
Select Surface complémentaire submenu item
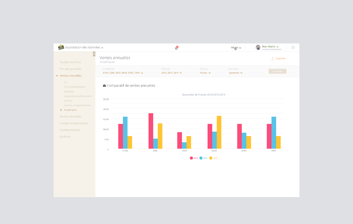[x=77, y=106]
